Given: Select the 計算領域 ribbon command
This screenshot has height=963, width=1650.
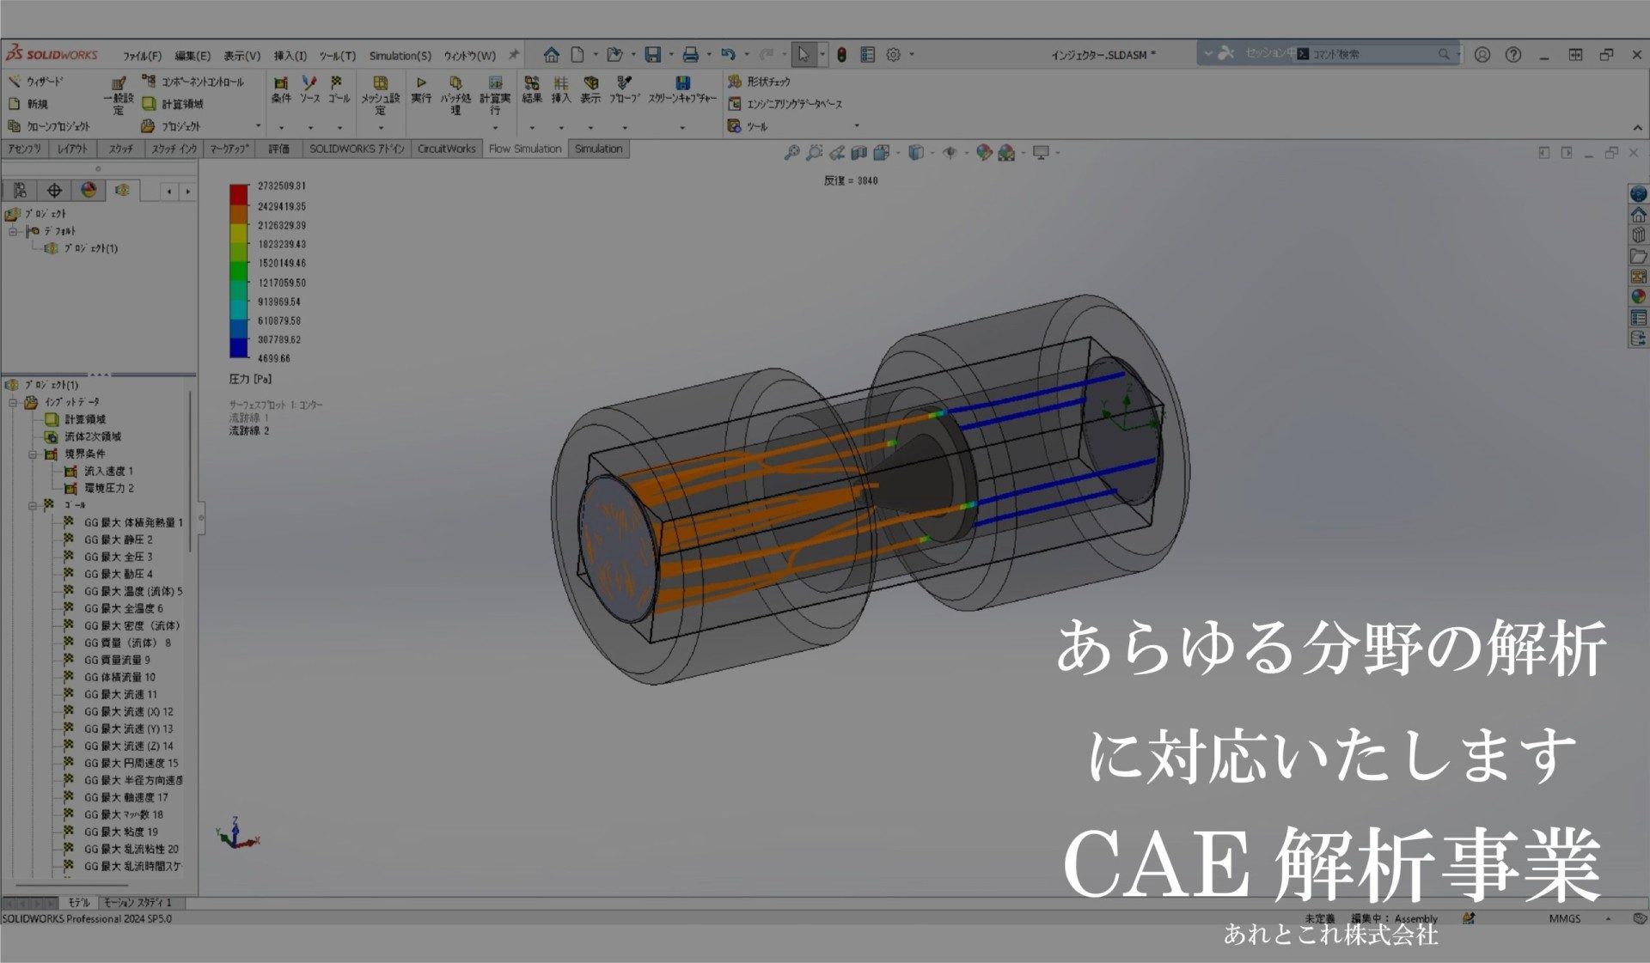Looking at the screenshot, I should click(x=173, y=104).
